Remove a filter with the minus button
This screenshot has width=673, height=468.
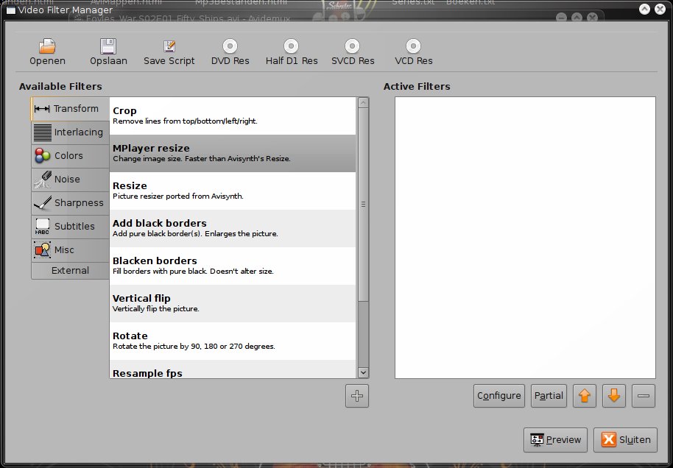coord(643,395)
